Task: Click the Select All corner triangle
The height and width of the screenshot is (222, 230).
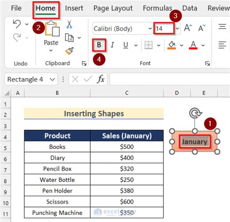Action: click(7, 93)
